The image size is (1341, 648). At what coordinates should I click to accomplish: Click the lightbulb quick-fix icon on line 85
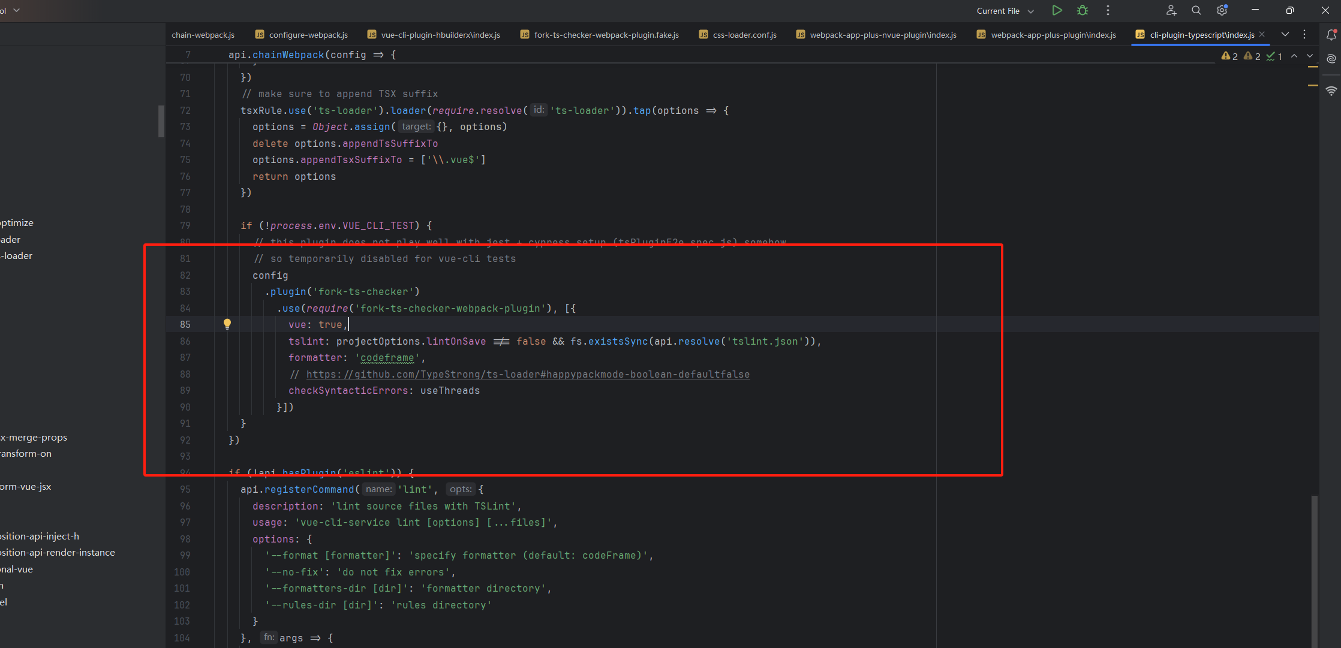coord(227,324)
